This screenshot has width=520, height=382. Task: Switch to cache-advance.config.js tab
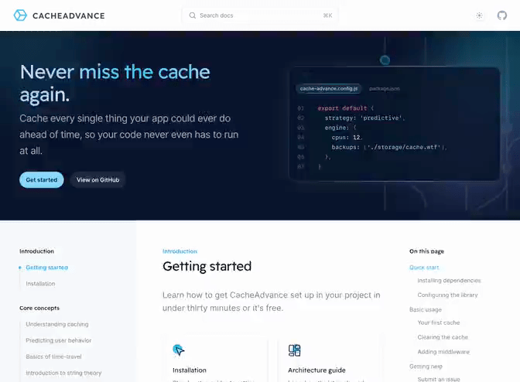pos(329,89)
